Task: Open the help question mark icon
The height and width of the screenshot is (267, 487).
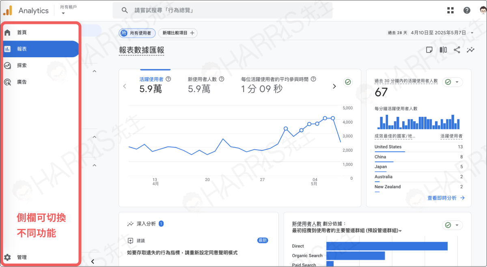Action: [467, 11]
